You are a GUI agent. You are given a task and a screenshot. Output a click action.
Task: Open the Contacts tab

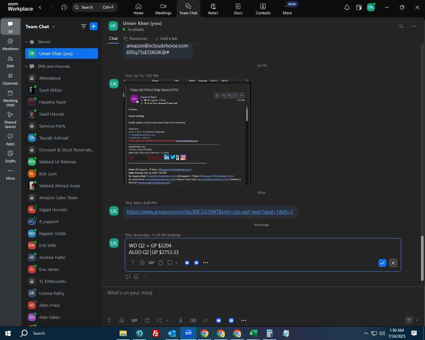[263, 9]
